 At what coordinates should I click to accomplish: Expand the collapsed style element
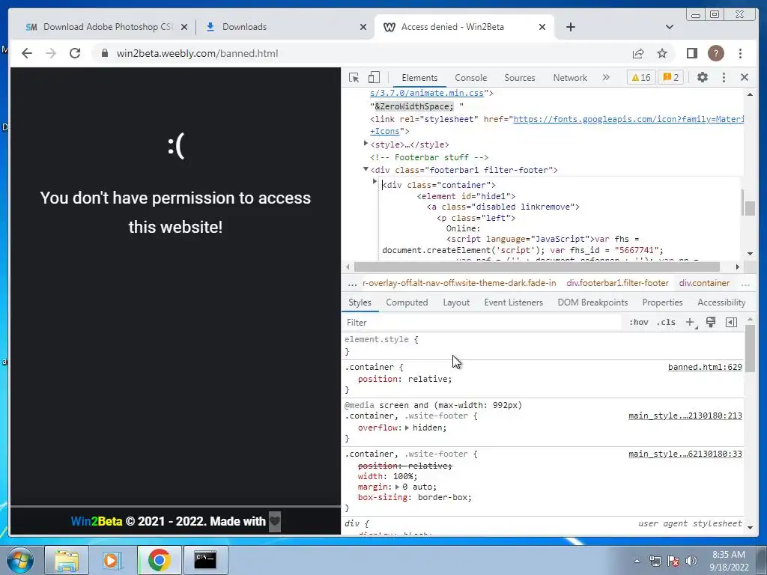[x=366, y=144]
